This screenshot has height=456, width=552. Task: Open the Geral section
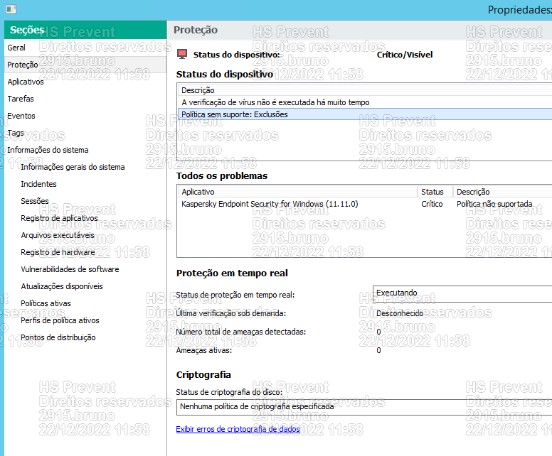pos(16,48)
